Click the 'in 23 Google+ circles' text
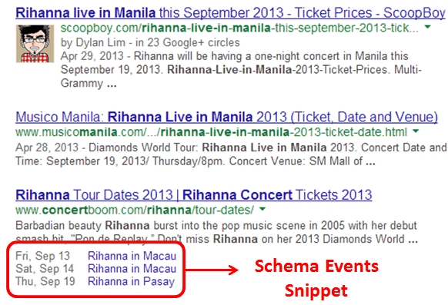The image size is (448, 305). coord(188,43)
